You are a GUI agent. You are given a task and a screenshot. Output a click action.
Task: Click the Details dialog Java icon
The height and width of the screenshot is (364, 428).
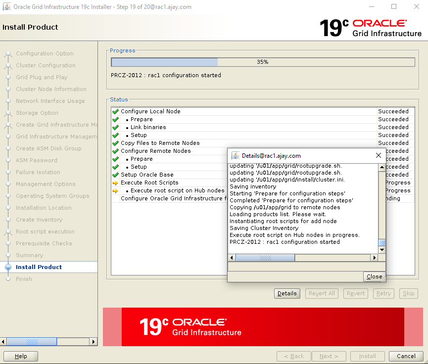coord(236,155)
